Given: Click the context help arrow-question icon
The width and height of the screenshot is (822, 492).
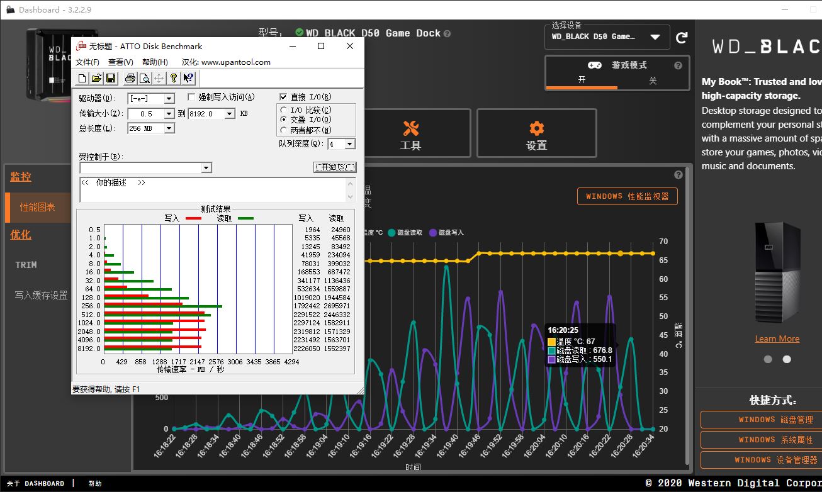Looking at the screenshot, I should click(x=188, y=78).
